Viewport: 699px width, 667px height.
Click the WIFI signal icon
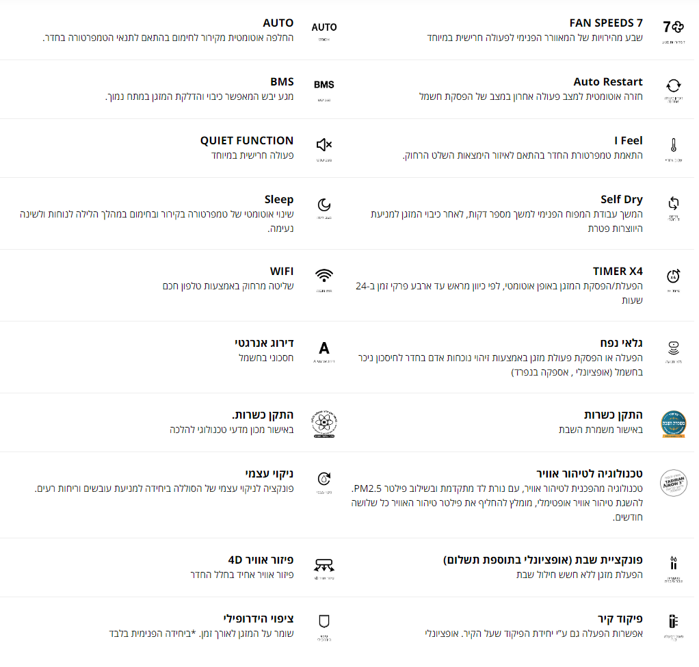(x=324, y=276)
